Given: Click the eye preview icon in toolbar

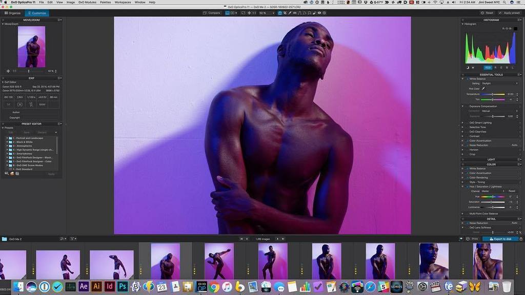Looking at the screenshot, I should 319,13.
